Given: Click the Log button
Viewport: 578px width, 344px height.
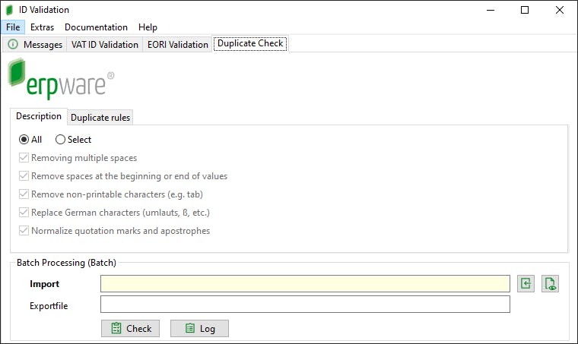Looking at the screenshot, I should click(x=199, y=328).
